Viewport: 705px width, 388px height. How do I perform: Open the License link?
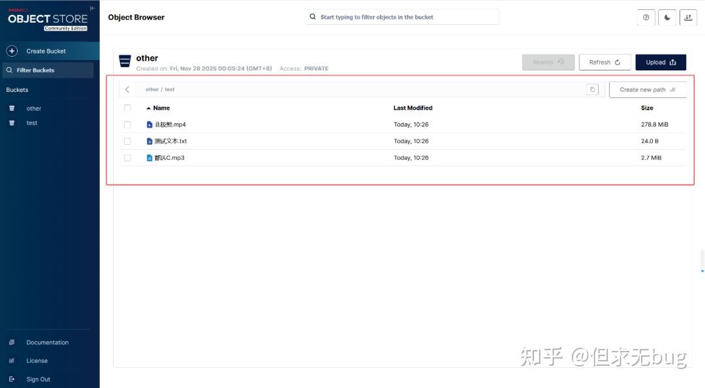(37, 361)
